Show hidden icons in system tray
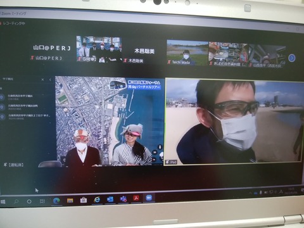 250,193
